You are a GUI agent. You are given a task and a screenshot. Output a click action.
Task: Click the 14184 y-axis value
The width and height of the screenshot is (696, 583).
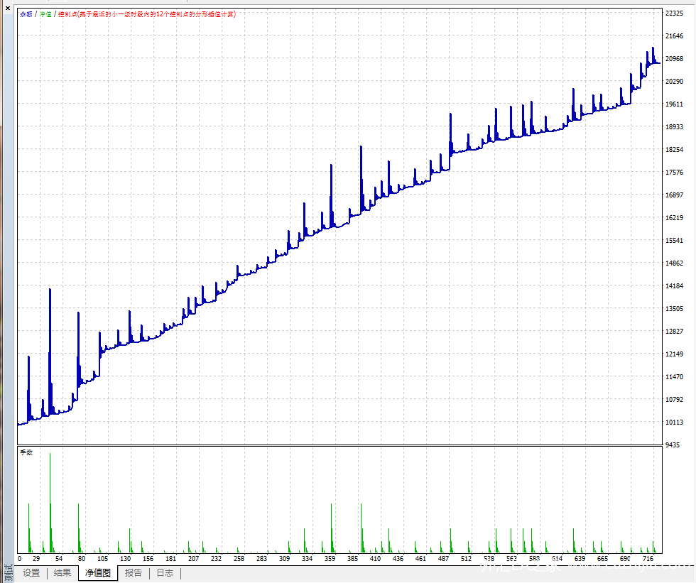674,285
